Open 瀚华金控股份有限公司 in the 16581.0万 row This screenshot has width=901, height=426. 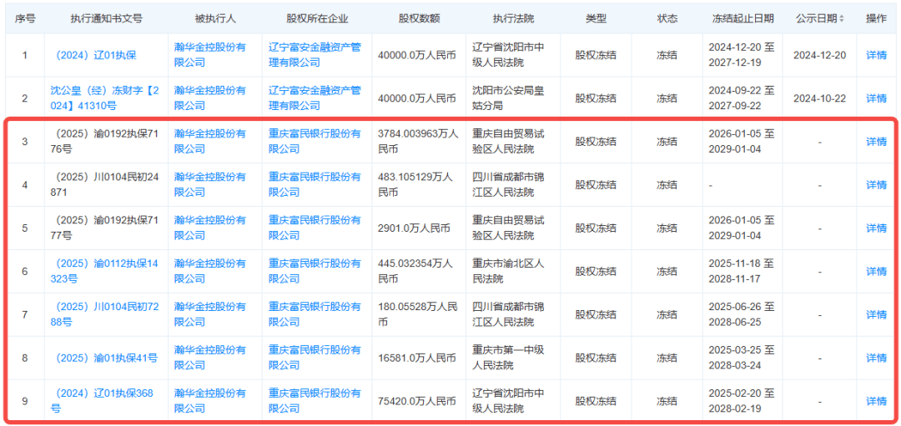point(209,358)
